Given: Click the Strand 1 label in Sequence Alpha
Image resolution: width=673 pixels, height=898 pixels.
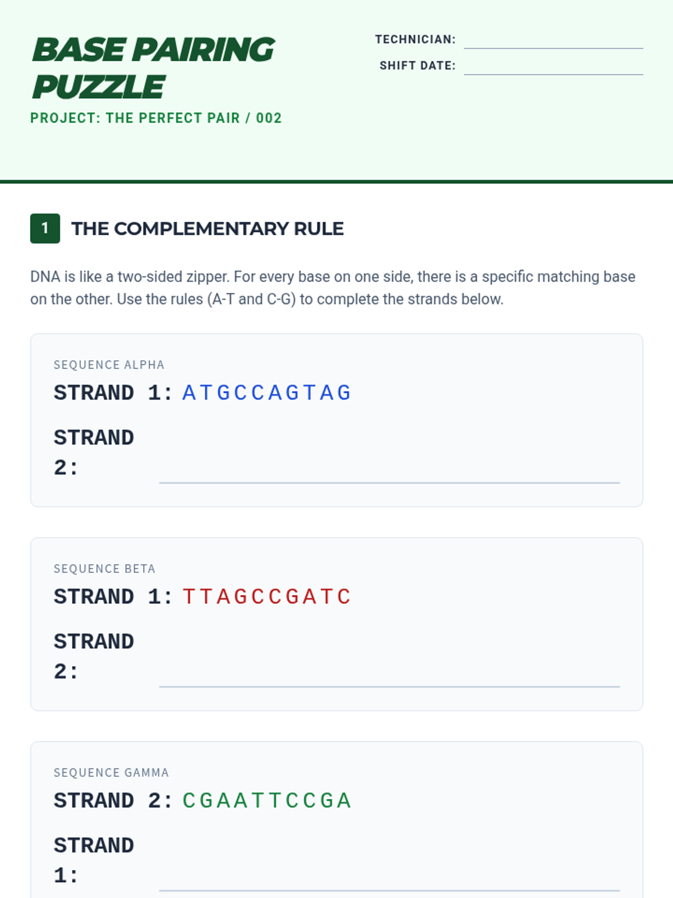Looking at the screenshot, I should [x=113, y=393].
